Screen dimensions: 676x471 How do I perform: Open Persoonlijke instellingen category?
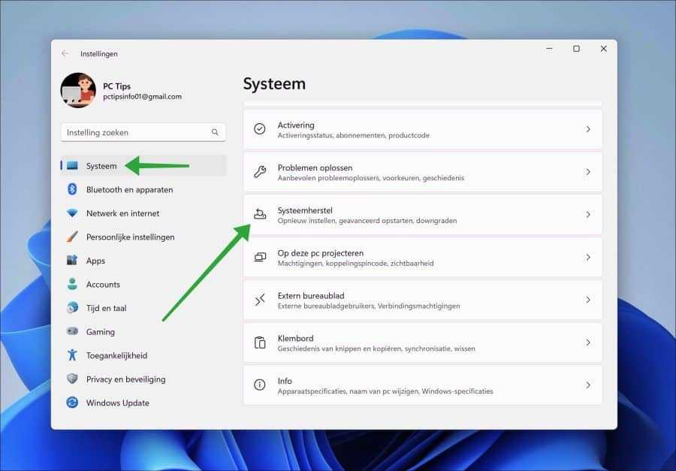tap(143, 237)
